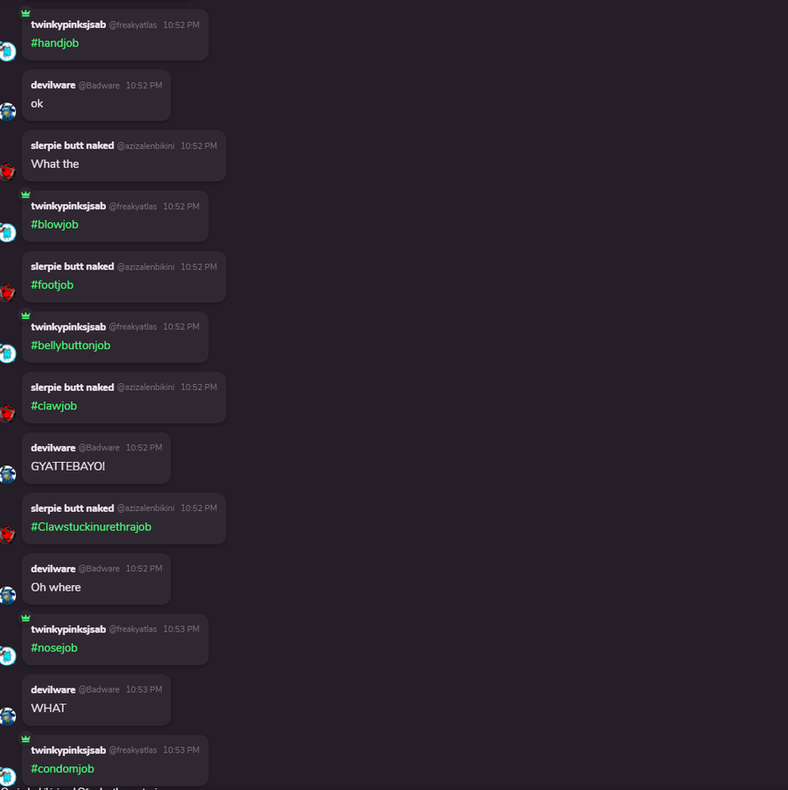
Task: Follow the #Clawstuckinurethrajob hashtag link
Action: coord(91,527)
